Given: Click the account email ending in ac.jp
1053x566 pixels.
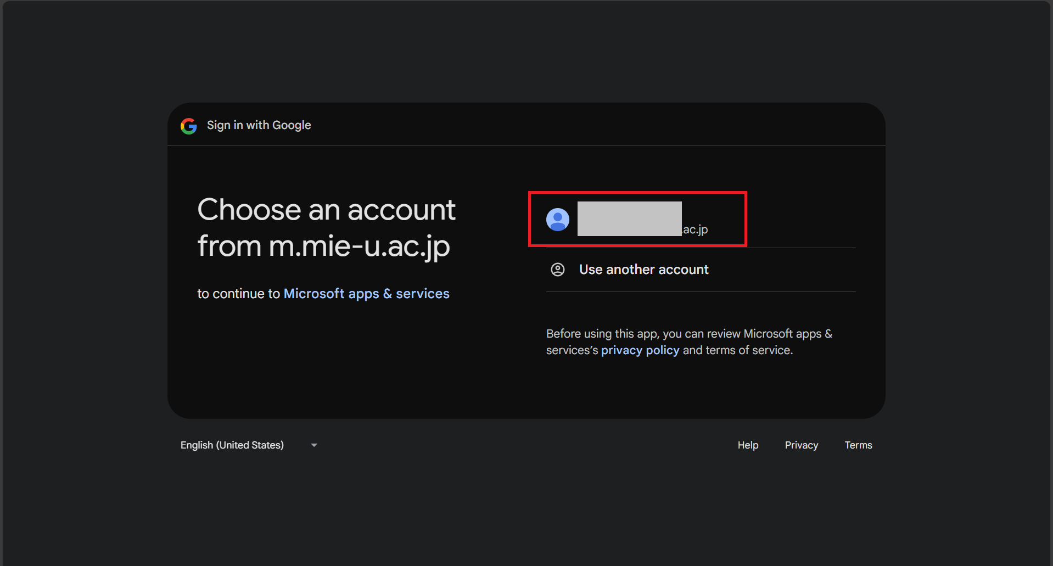Looking at the screenshot, I should coord(643,229).
